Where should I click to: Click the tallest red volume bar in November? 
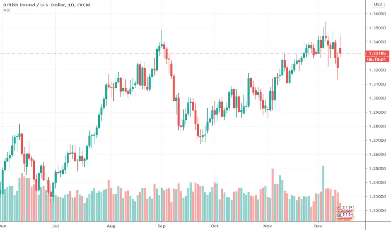pos(273,195)
